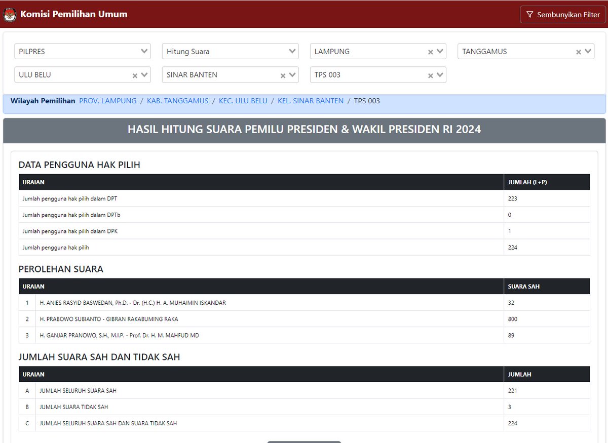
Task: Click candidate row H. PRABOWO SUBIANTO
Action: pos(305,319)
